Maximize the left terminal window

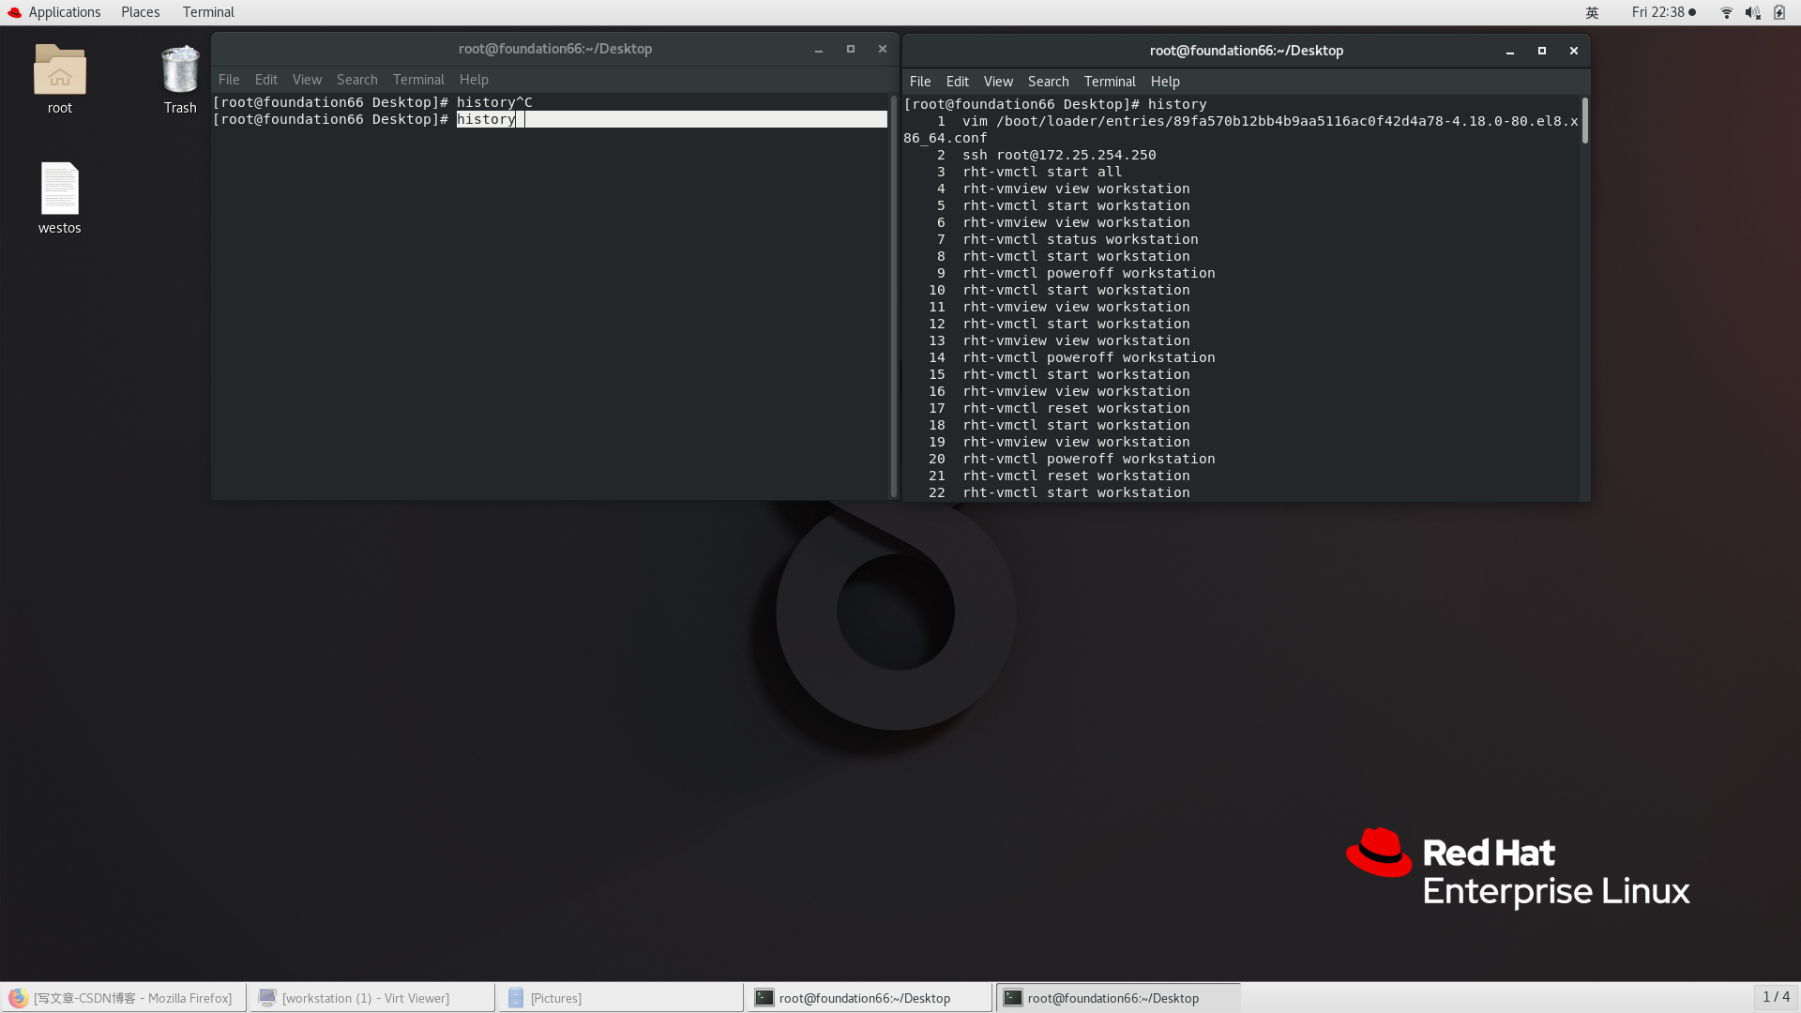[851, 49]
